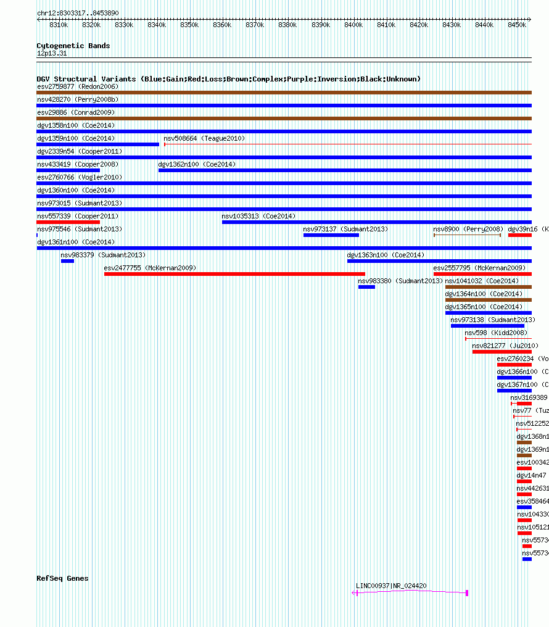Image resolution: width=549 pixels, height=627 pixels.
Task: Click the nsv508664 (Teague2010) label
Action: pyautogui.click(x=204, y=138)
